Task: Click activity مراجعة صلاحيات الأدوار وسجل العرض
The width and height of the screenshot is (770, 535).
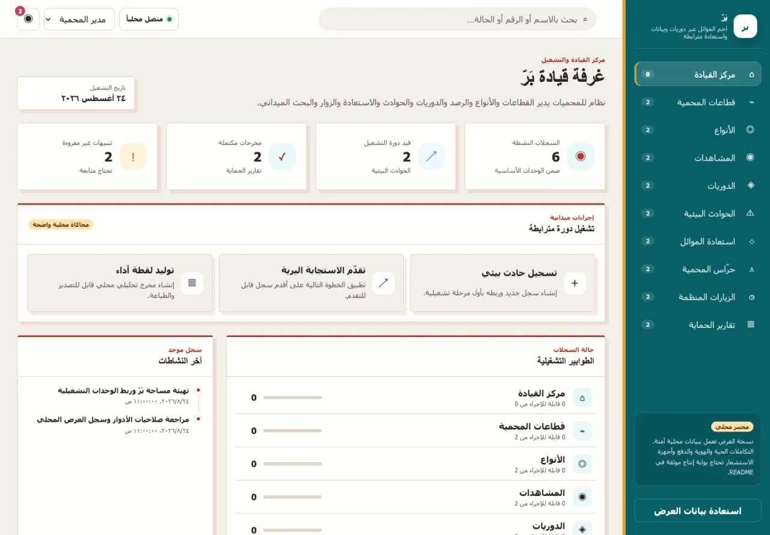Action: coord(113,419)
